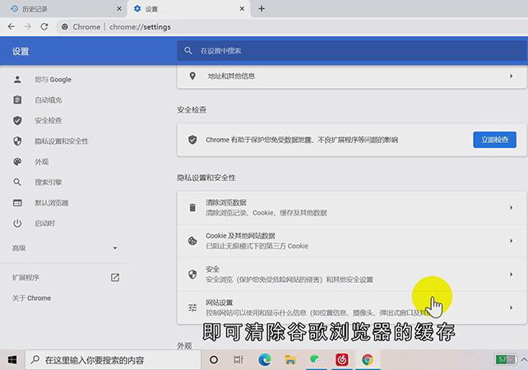Image resolution: width=528 pixels, height=370 pixels.
Task: Click the 安全检查 section heading in main pane
Action: tap(192, 109)
